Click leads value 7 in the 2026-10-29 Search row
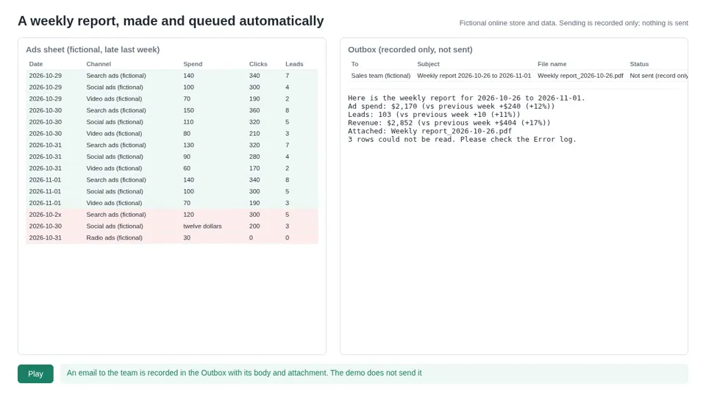706x397 pixels. [x=288, y=76]
